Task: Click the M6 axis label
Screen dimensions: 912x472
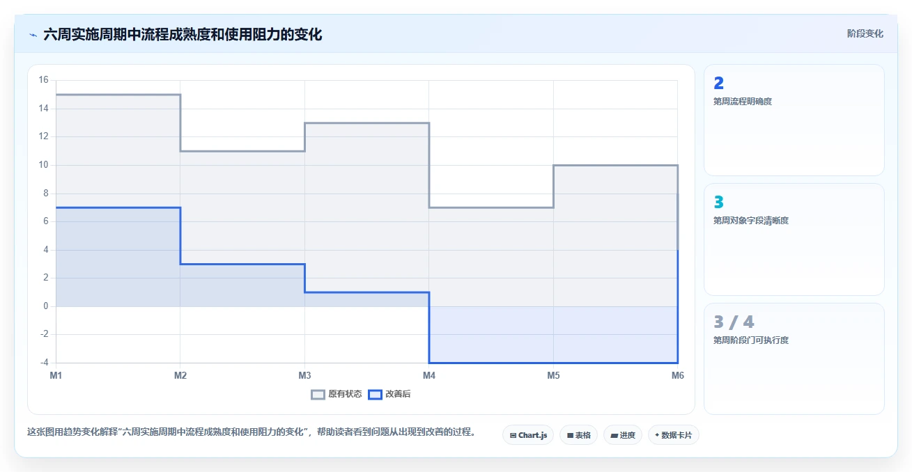Action: point(677,376)
